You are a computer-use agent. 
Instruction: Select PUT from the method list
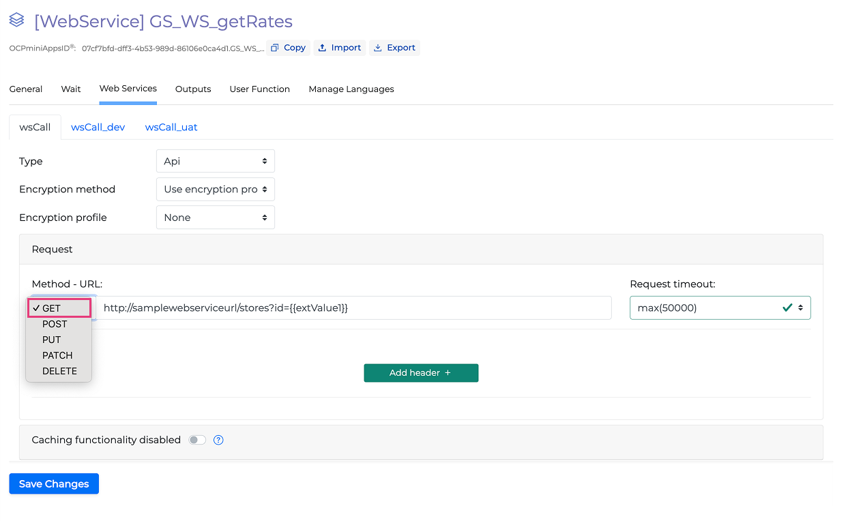point(52,340)
